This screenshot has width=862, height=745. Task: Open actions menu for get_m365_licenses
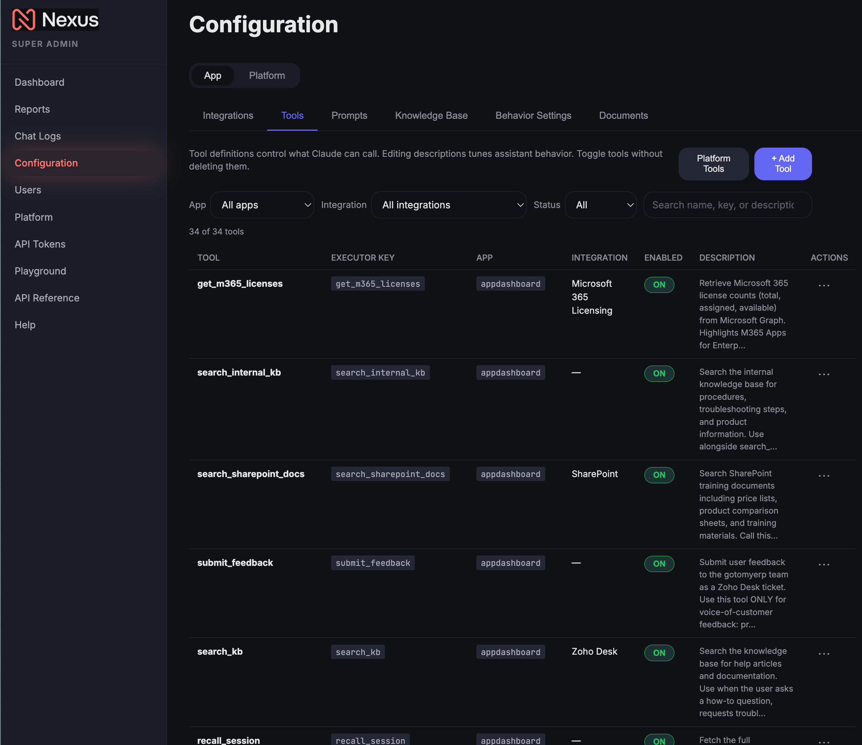pos(824,285)
